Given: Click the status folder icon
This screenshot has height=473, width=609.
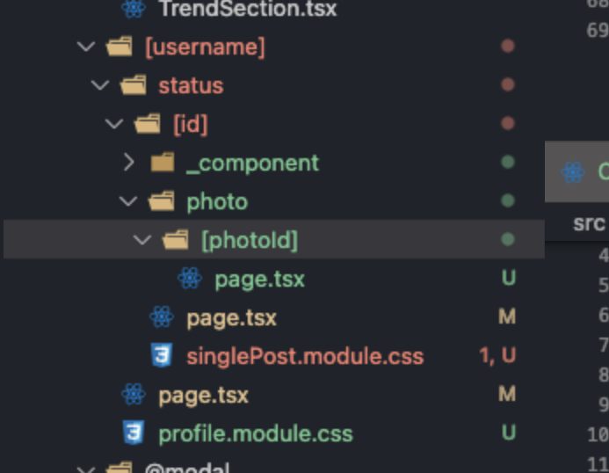Looking at the screenshot, I should click(134, 84).
